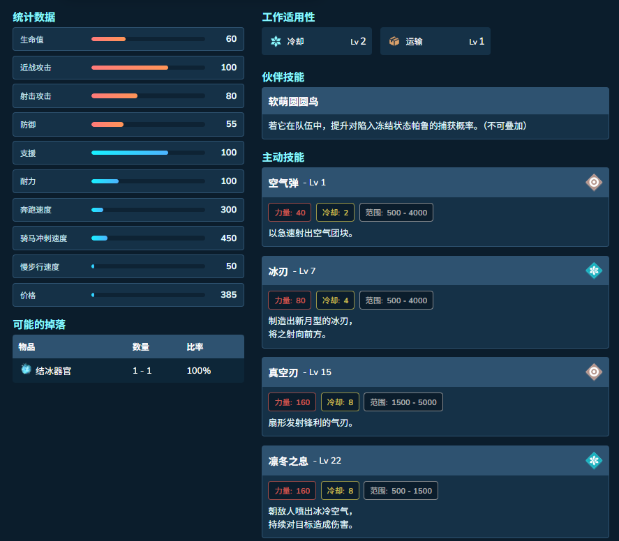Click the 比率 column header
Image resolution: width=619 pixels, height=541 pixels.
[x=195, y=347]
